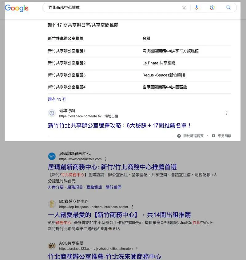Open the 新竹竹北共享辦公室選擇攻略 result link
Viewport: 246px width, 260px height.
(120, 125)
